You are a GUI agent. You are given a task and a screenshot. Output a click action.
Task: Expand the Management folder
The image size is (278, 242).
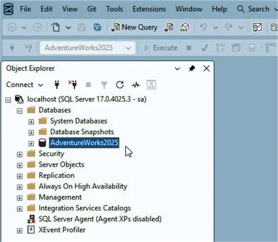(20, 198)
